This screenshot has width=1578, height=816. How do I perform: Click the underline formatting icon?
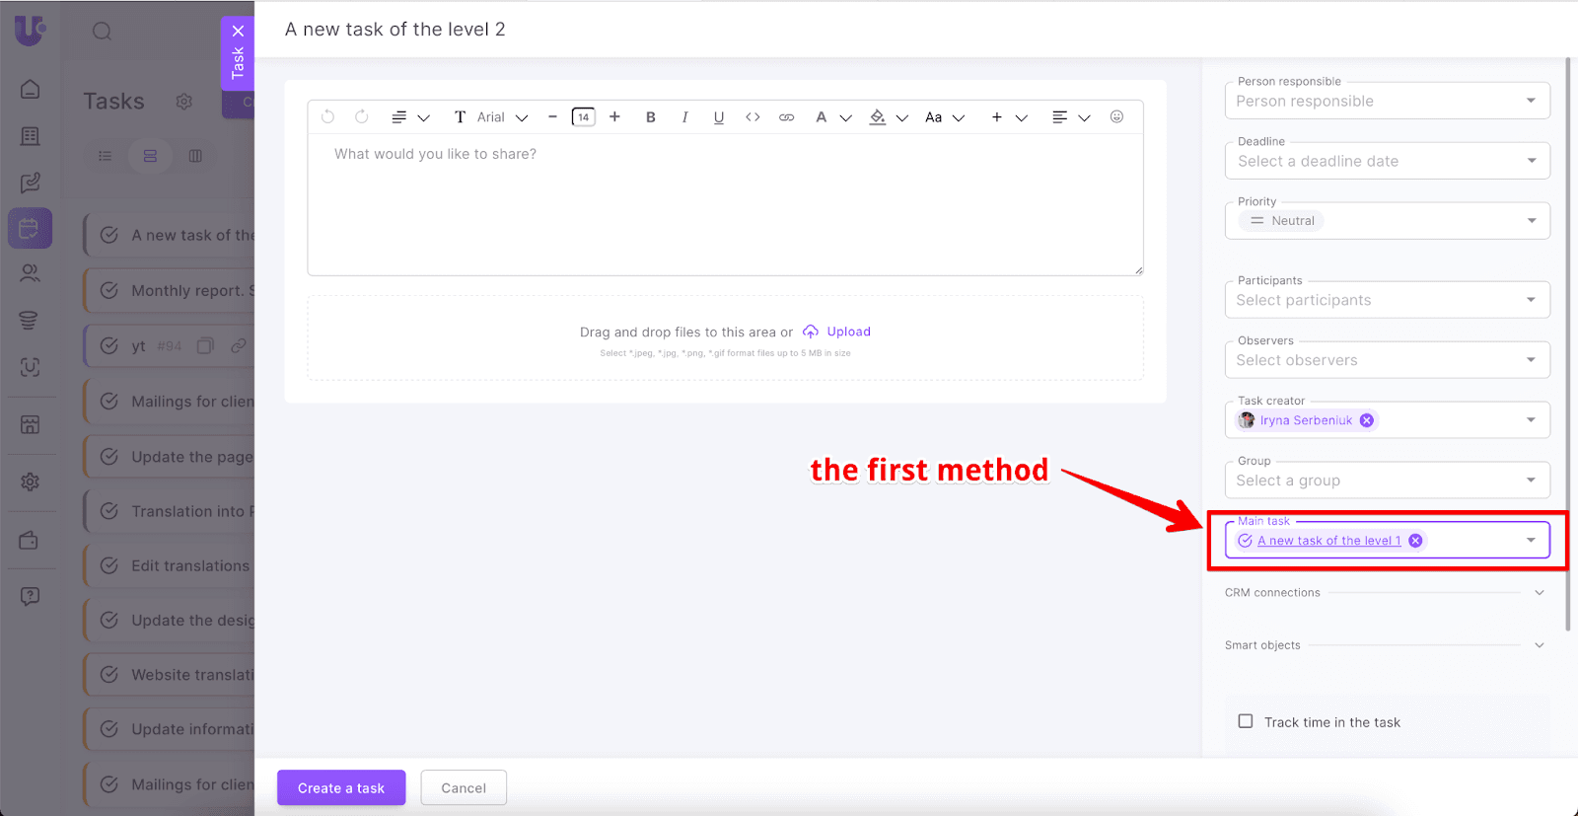click(x=719, y=117)
